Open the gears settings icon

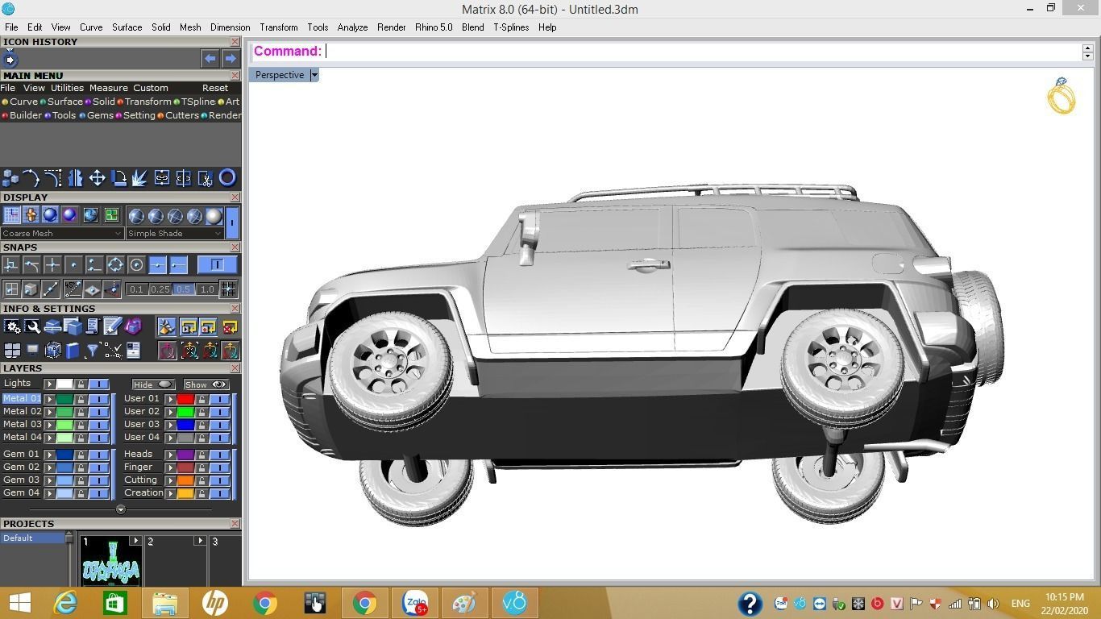click(x=12, y=326)
